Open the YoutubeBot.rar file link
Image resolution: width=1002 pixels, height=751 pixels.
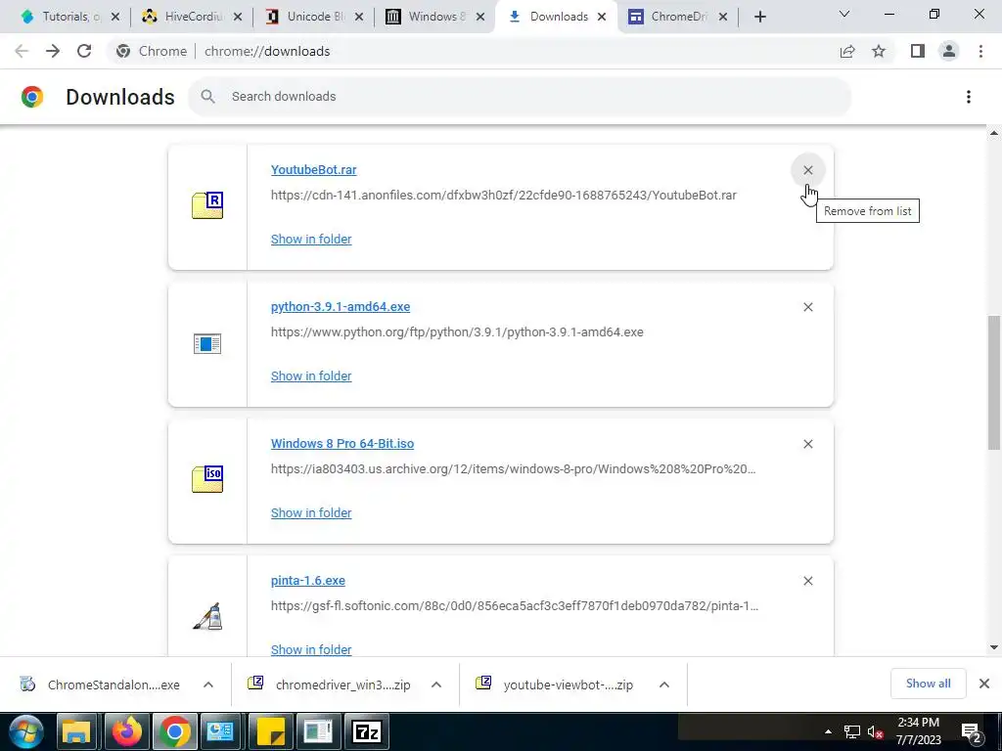[x=314, y=170]
